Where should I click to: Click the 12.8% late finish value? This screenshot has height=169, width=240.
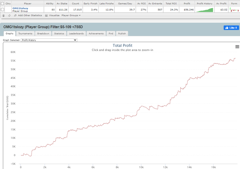109,10
